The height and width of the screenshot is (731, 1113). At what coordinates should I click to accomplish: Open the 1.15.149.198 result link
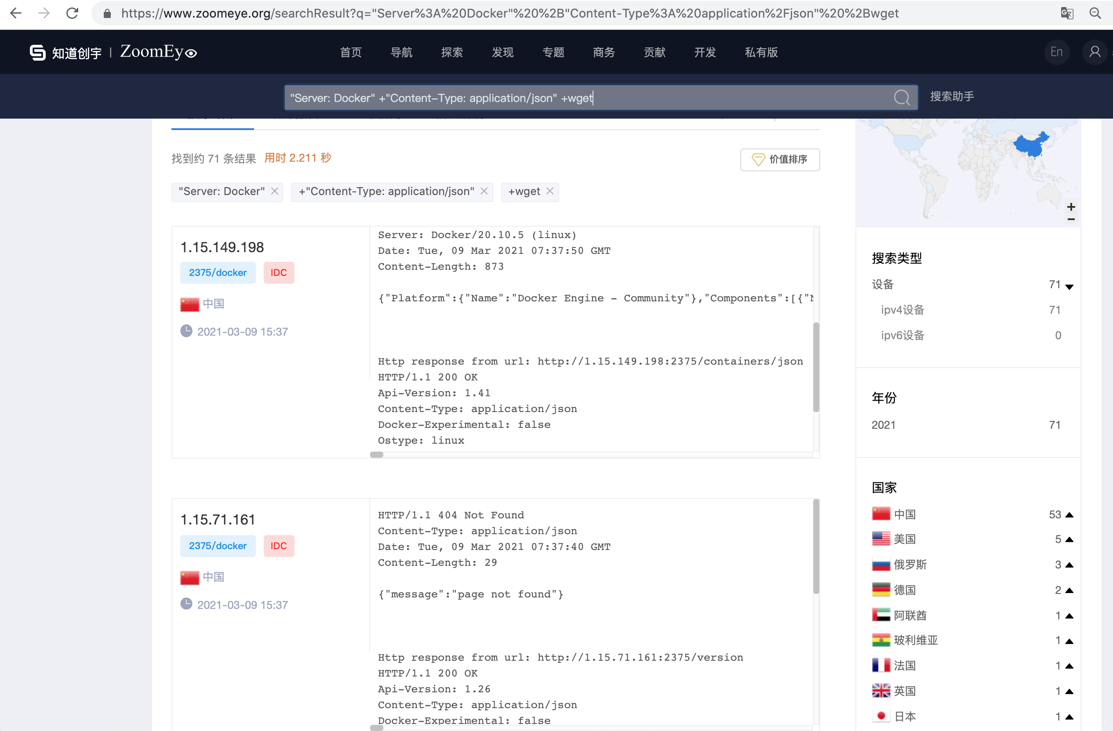(222, 247)
